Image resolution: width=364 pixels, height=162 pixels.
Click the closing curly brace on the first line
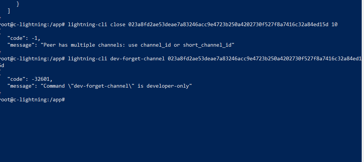click(18, 4)
